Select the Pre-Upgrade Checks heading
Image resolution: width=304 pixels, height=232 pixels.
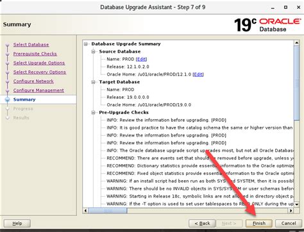(124, 113)
